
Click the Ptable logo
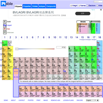(7, 4)
